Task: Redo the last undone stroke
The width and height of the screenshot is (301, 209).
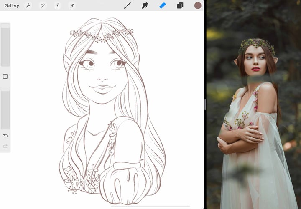Action: coord(5,146)
